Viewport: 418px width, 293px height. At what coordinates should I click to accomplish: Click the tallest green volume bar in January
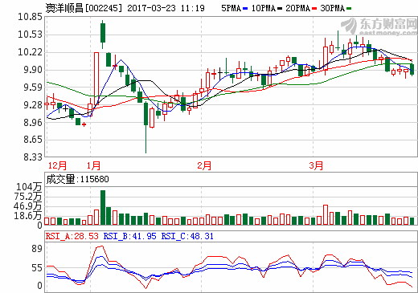(x=103, y=207)
